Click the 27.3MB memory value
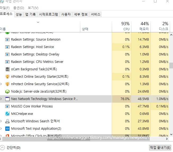The width and height of the screenshot is (173, 152). (x=143, y=121)
